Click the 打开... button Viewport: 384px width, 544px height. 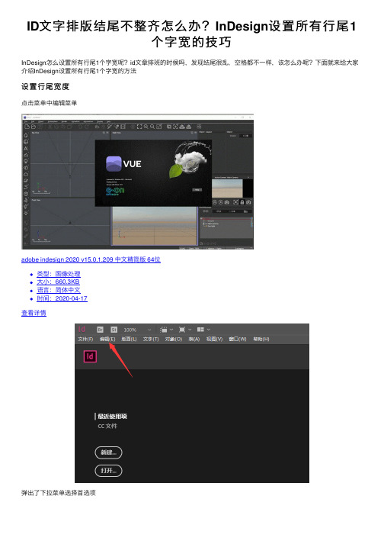108,471
